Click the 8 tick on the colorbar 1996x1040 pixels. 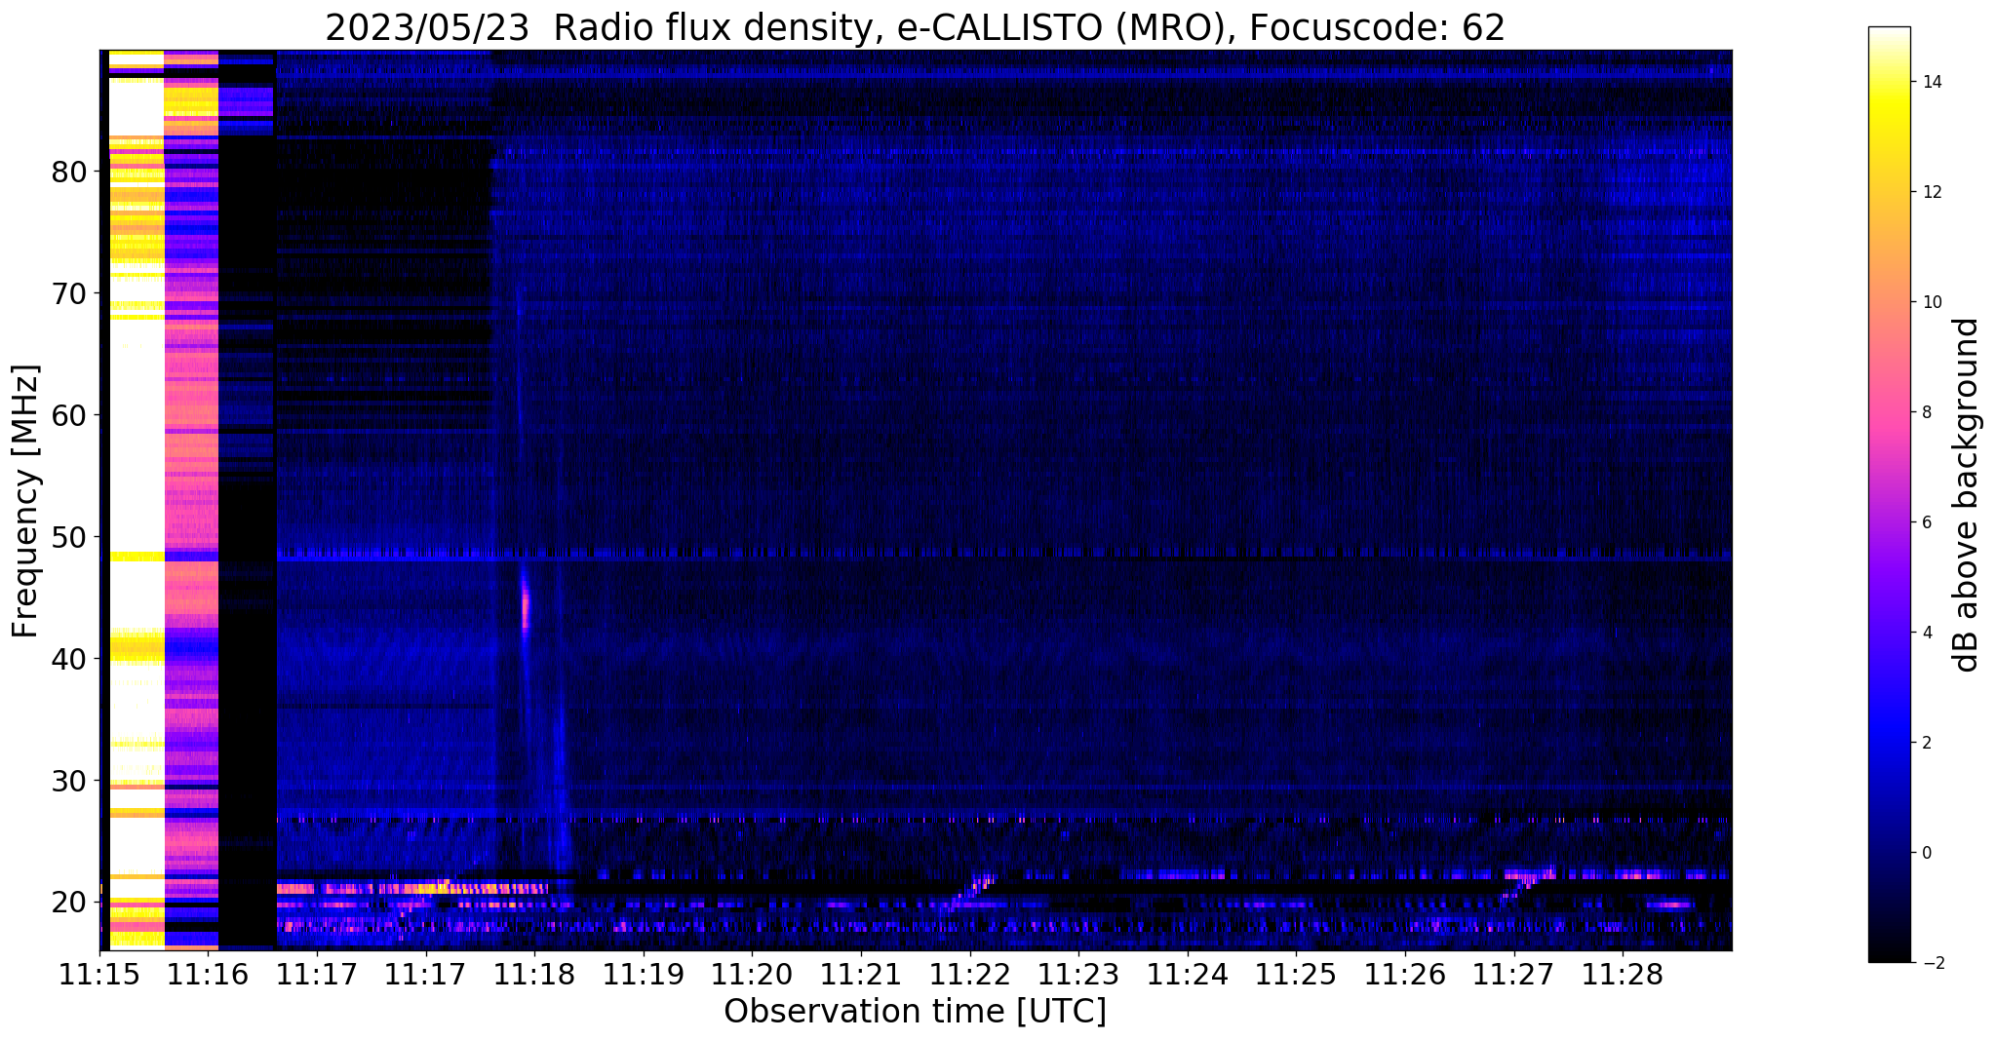click(x=1927, y=412)
